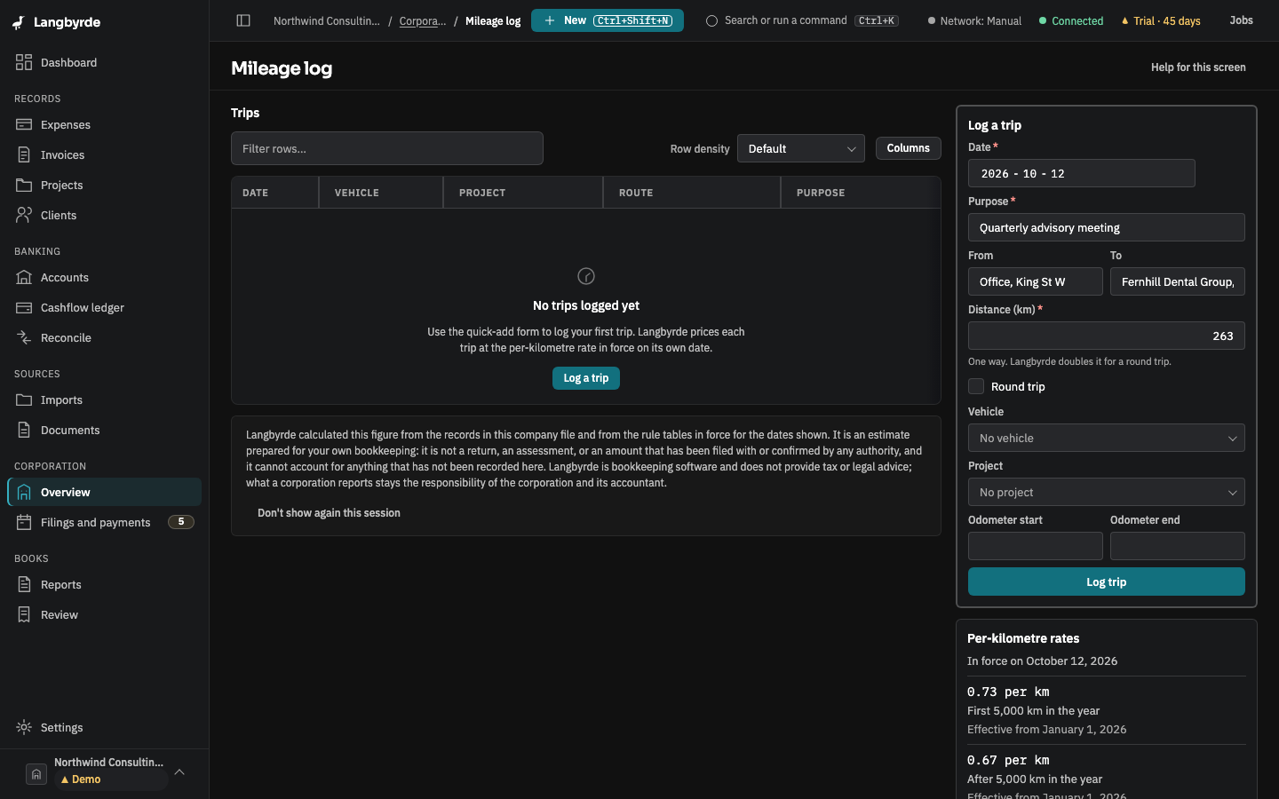
Task: Open Reports document icon
Action: point(24,584)
